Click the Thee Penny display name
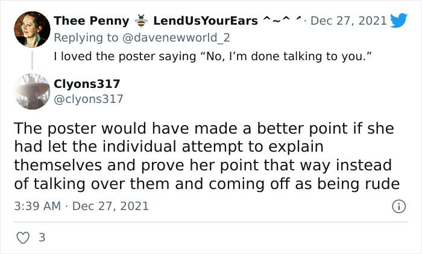The image size is (422, 254). point(91,21)
